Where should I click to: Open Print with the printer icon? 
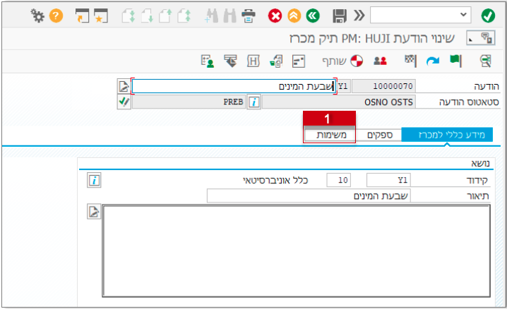[249, 15]
